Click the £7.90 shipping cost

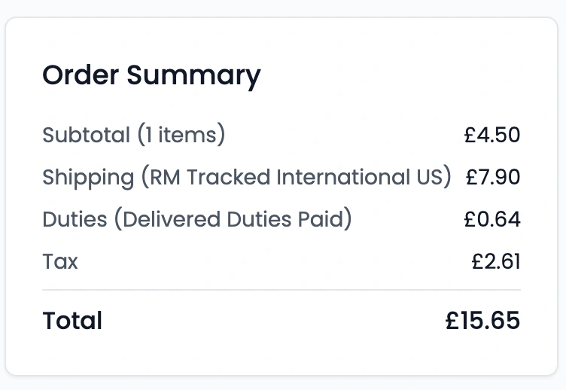[493, 178]
